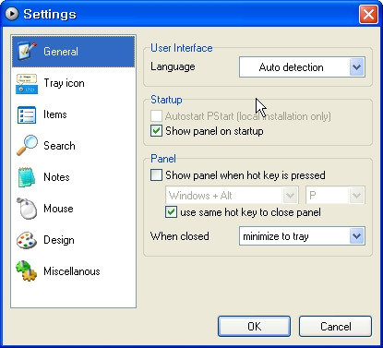Viewport: 383px width, 348px height.
Task: Toggle Autostart PStart checkbox
Action: point(156,116)
